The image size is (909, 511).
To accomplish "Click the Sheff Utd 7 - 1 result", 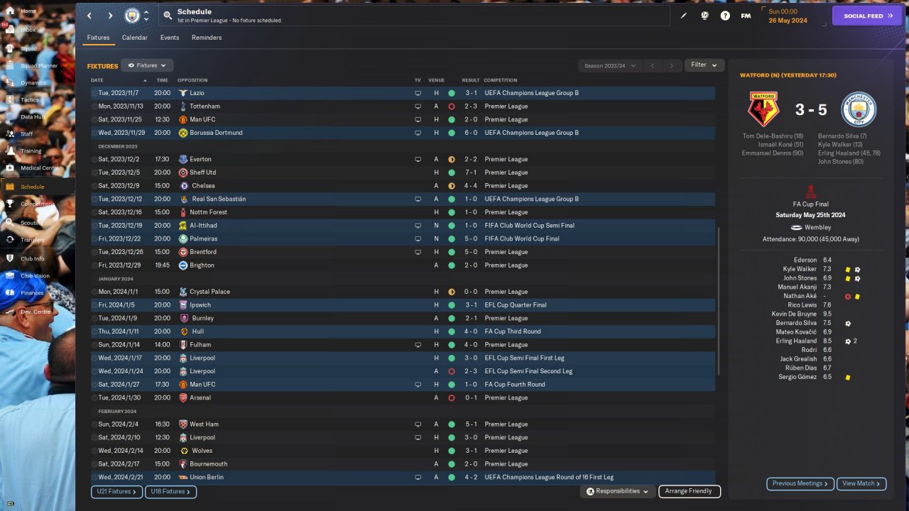I will tap(471, 172).
